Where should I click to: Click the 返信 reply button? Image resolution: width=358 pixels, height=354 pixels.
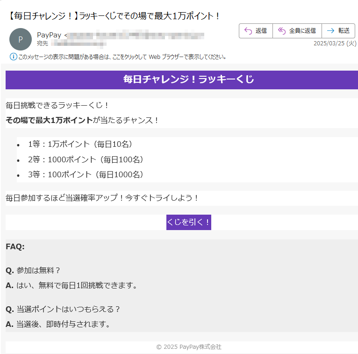pyautogui.click(x=256, y=30)
